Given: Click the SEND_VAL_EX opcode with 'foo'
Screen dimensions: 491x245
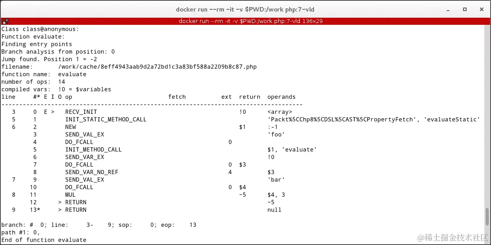Looking at the screenshot, I should (x=85, y=134).
